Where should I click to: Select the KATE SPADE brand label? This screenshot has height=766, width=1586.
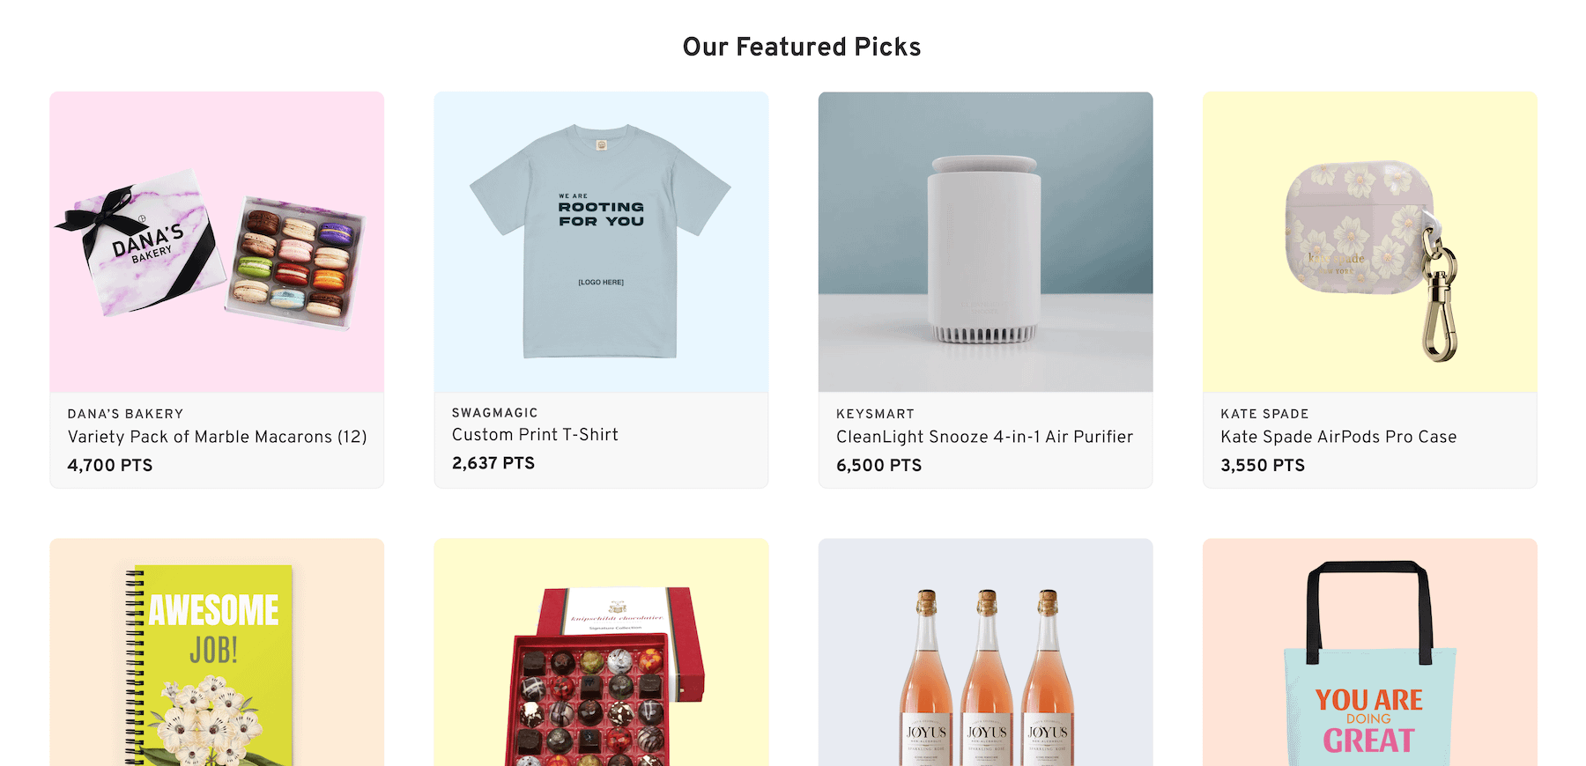click(1264, 414)
